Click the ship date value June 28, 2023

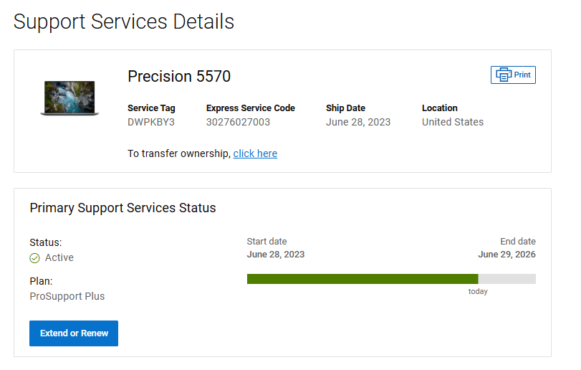[x=358, y=122]
